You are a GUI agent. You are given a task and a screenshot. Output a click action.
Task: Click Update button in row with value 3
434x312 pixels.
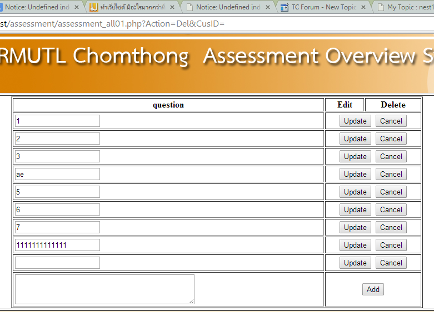click(355, 156)
